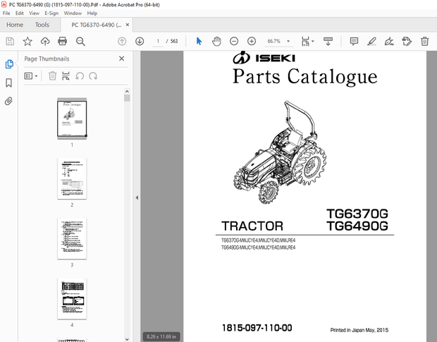The width and height of the screenshot is (437, 342).
Task: Click the part number 1815-097-110-00 text
Action: pyautogui.click(x=257, y=328)
